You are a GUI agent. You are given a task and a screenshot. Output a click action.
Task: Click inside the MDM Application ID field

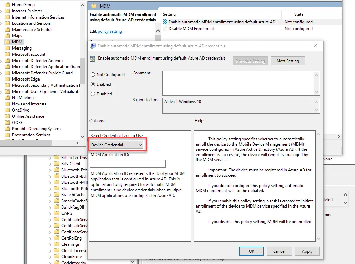coord(128,163)
